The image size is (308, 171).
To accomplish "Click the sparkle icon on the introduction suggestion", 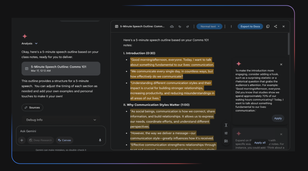I will point(239,64).
